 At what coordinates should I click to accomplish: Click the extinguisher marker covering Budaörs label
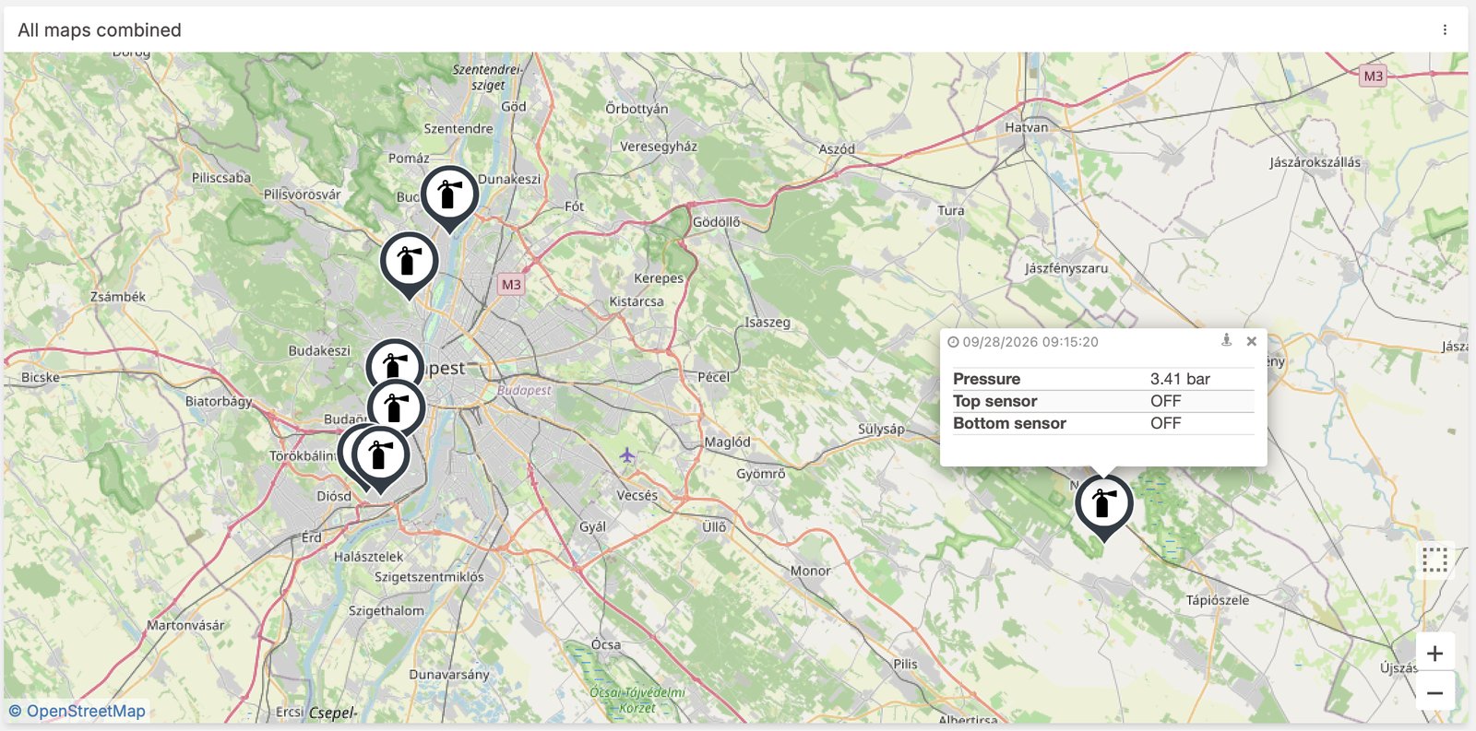(x=396, y=406)
